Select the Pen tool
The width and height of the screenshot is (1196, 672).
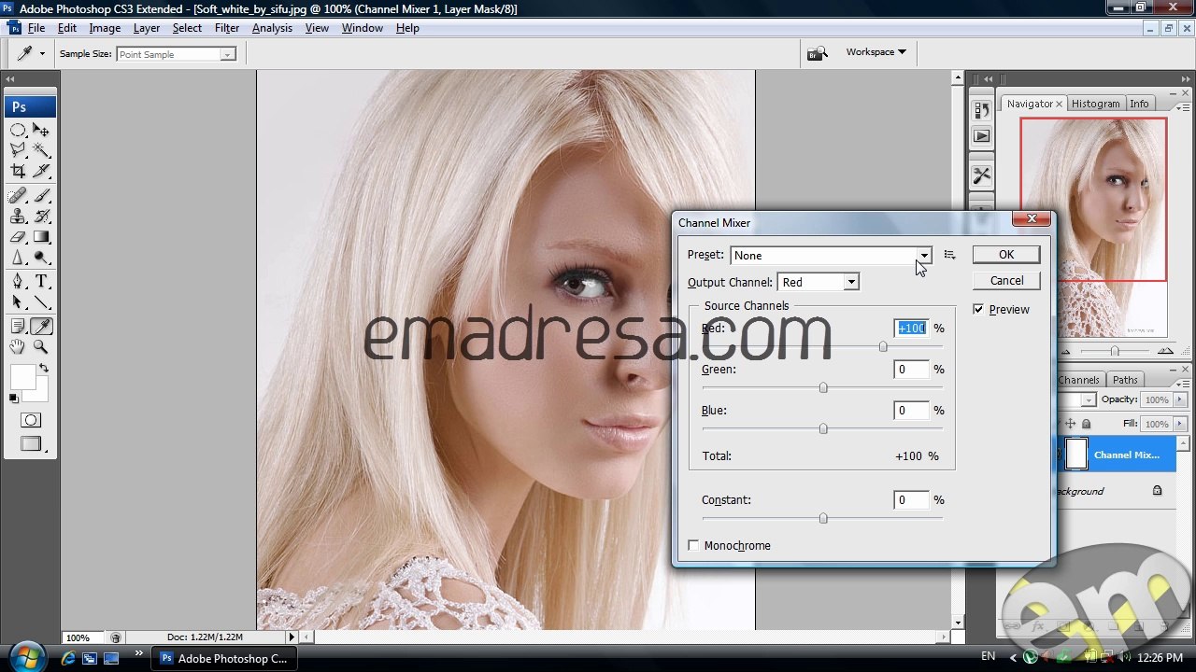coord(18,282)
